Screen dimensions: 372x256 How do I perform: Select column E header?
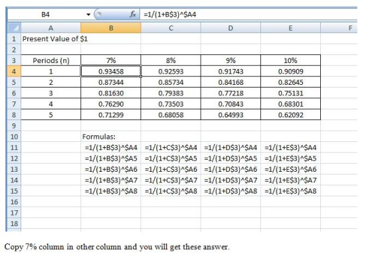tap(290, 28)
